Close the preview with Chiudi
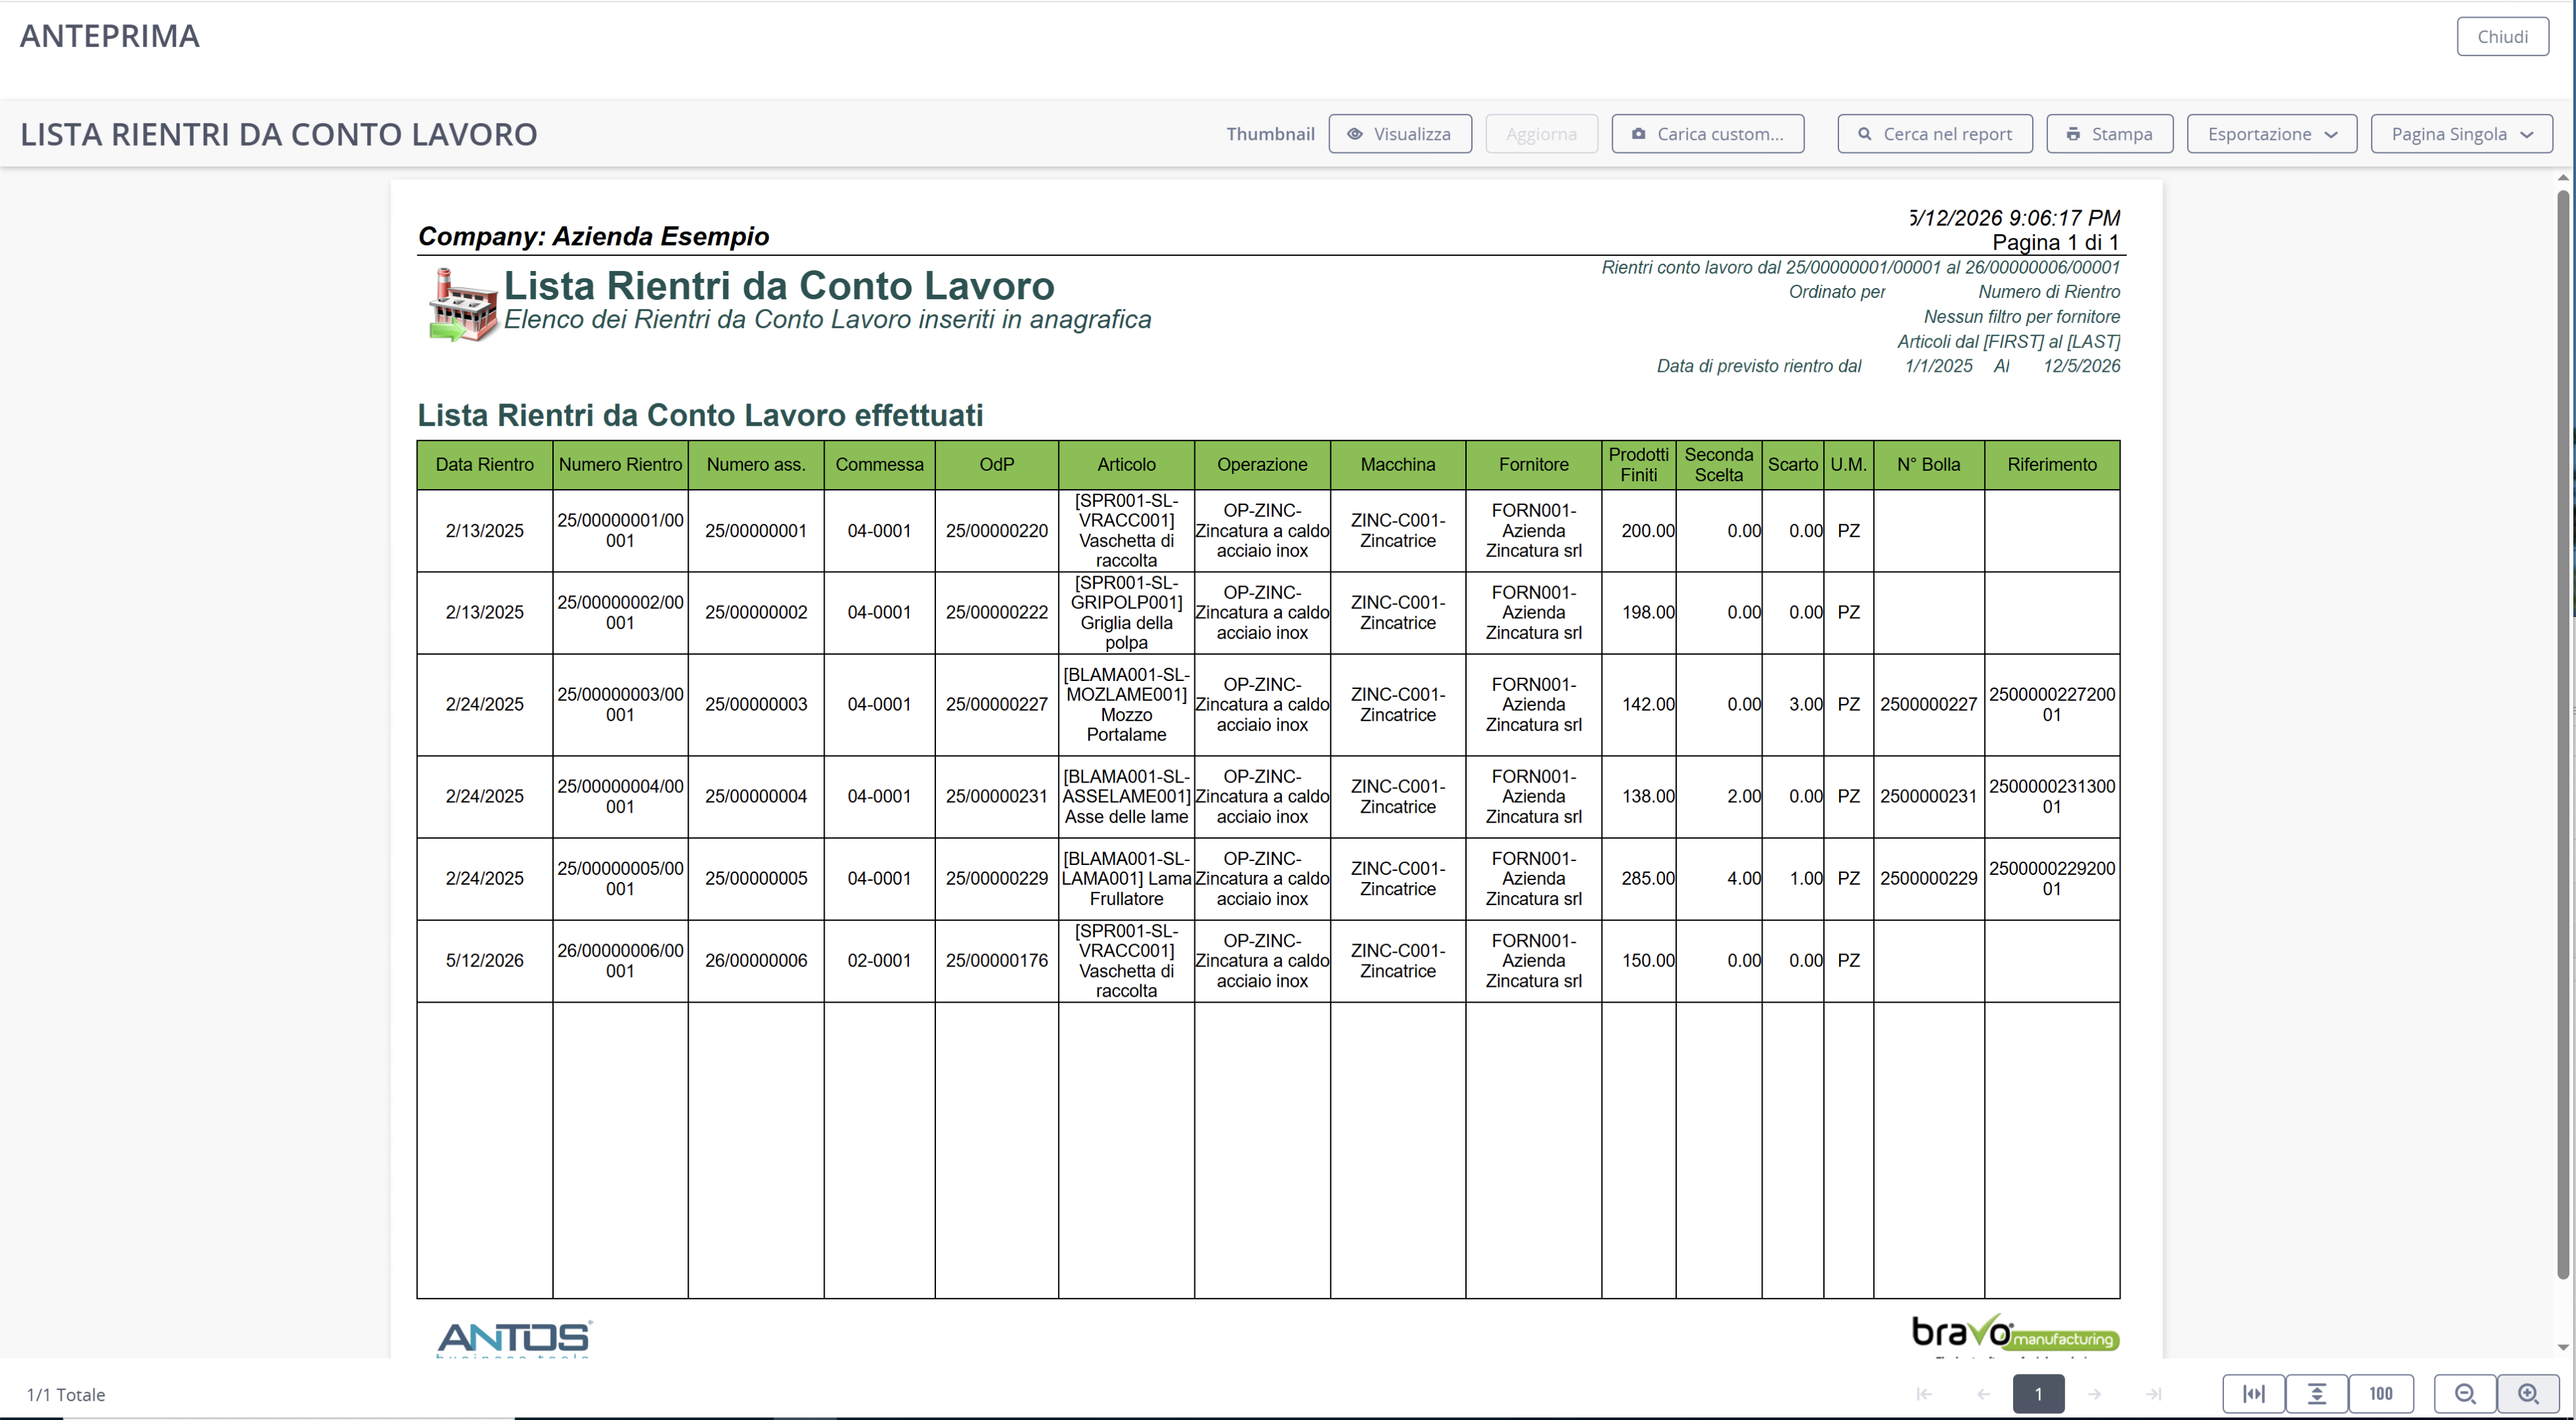 [2502, 37]
